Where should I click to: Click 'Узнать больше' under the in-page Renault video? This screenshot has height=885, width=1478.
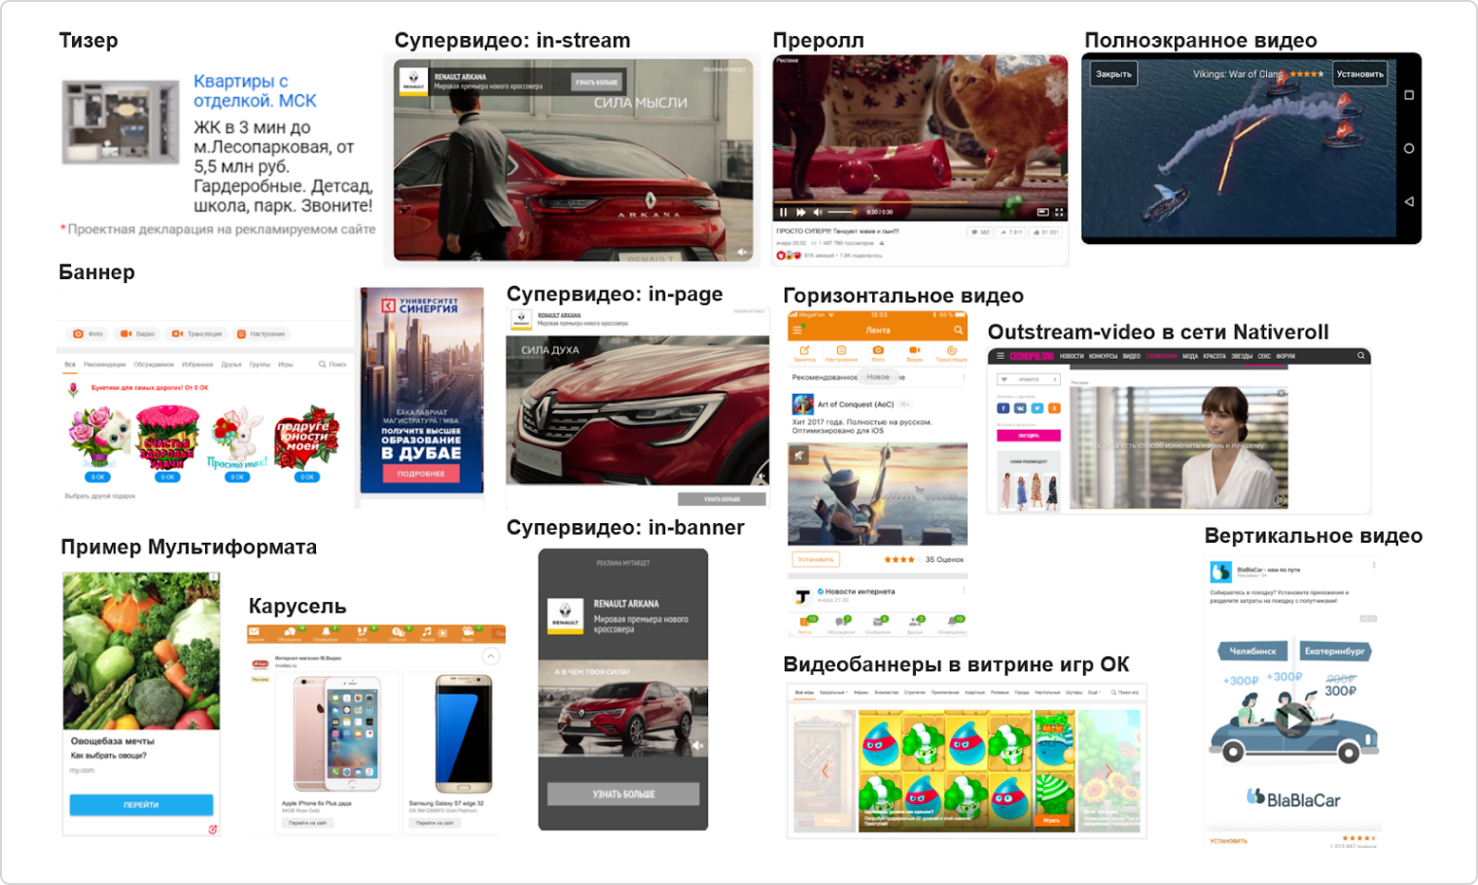[721, 499]
